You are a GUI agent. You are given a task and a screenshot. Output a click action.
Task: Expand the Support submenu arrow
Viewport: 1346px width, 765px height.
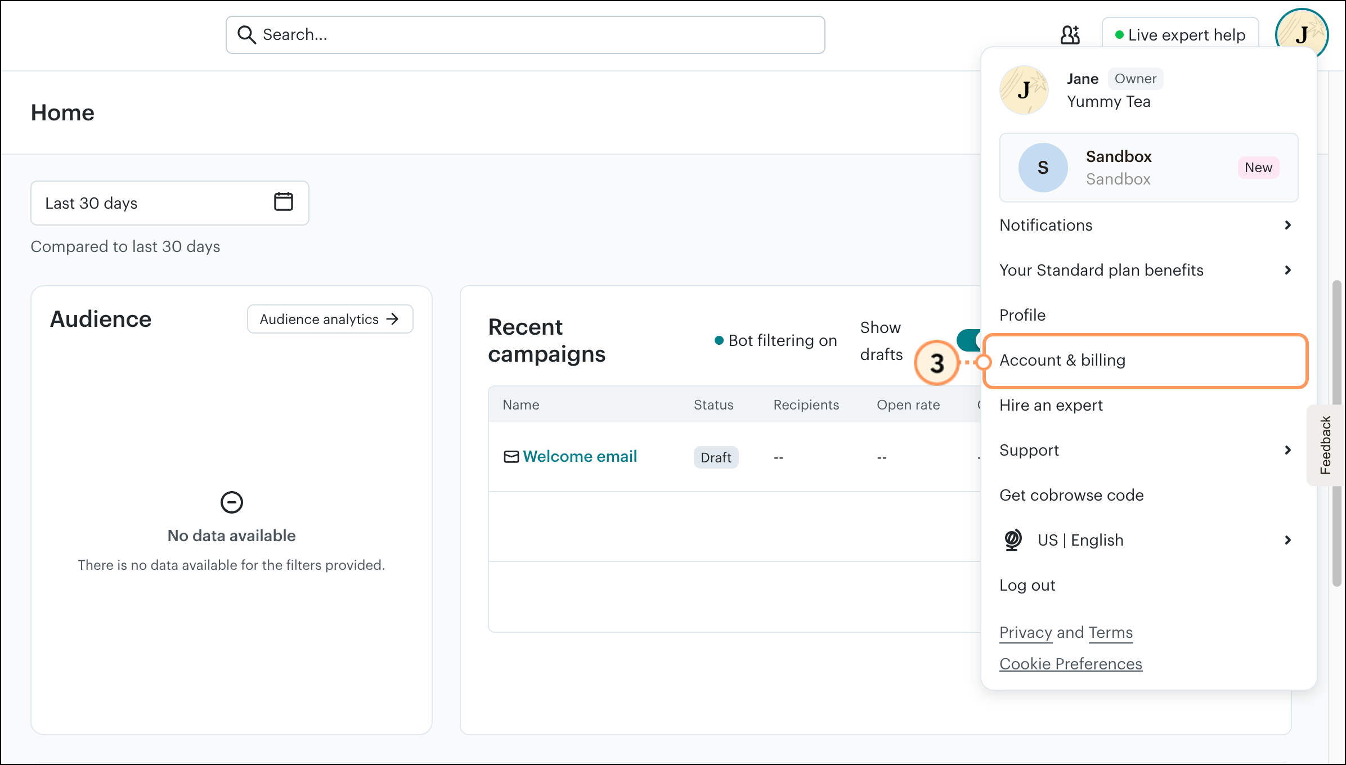pyautogui.click(x=1287, y=450)
